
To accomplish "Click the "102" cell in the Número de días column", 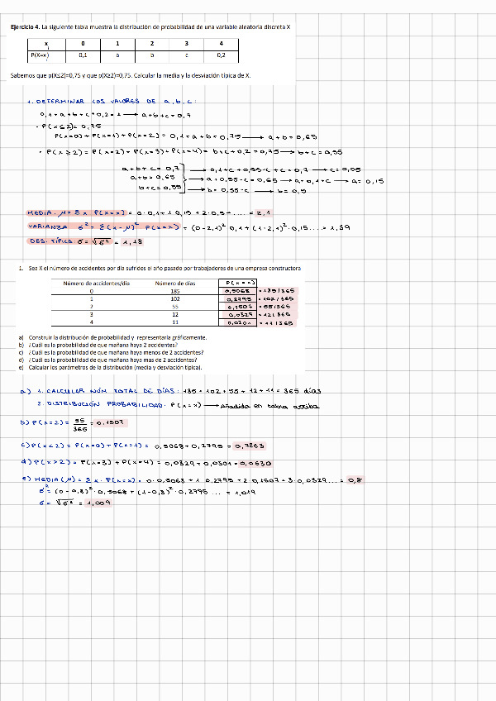I will click(x=175, y=299).
